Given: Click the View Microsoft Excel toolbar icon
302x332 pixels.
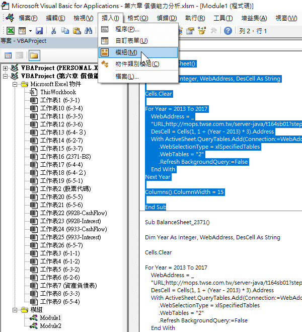Looking at the screenshot, I should click(x=11, y=31).
